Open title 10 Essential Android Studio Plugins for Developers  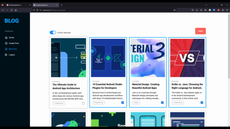coord(107,86)
